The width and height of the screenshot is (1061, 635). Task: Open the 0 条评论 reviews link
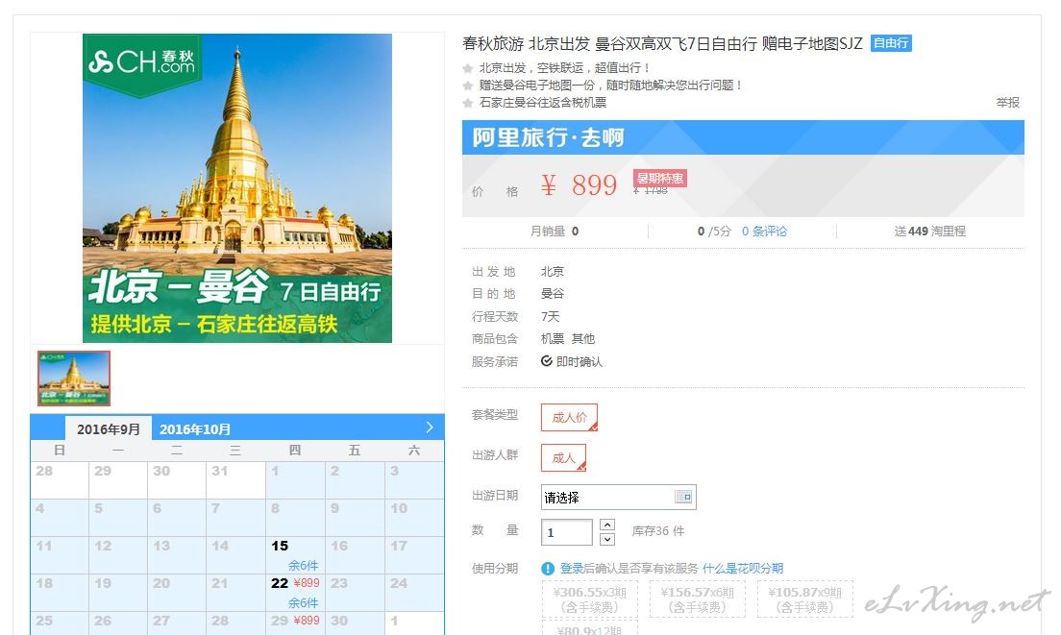click(764, 232)
